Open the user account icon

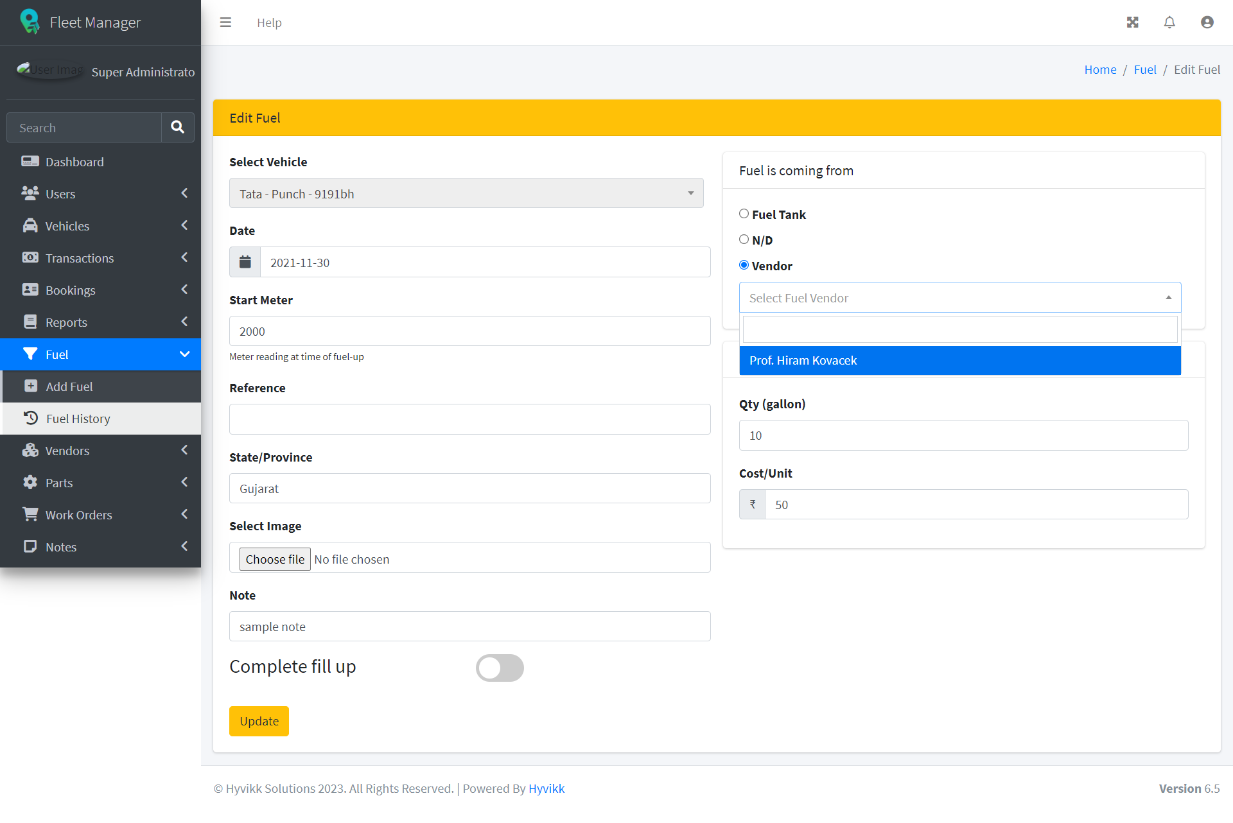point(1207,22)
